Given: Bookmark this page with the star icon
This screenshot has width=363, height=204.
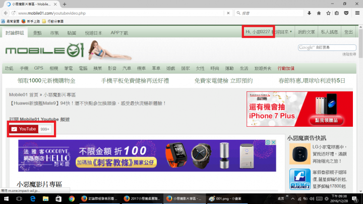Looking at the screenshot, I should [x=328, y=13].
